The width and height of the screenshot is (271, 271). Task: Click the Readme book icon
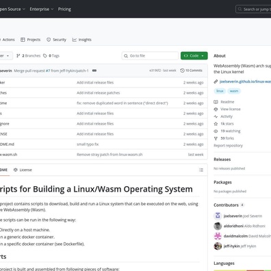coord(216,102)
